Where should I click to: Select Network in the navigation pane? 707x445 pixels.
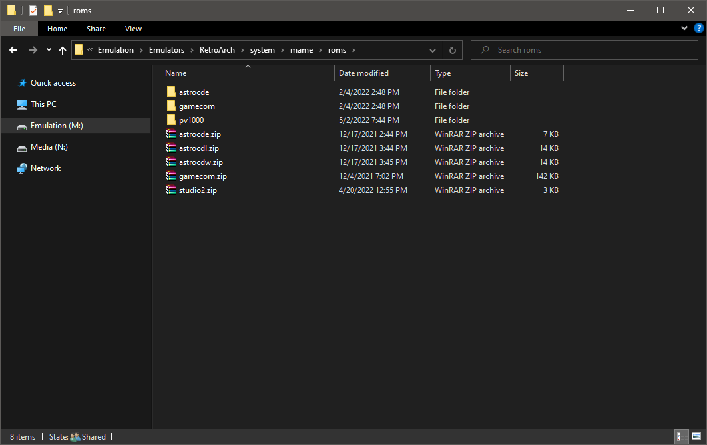(x=45, y=168)
